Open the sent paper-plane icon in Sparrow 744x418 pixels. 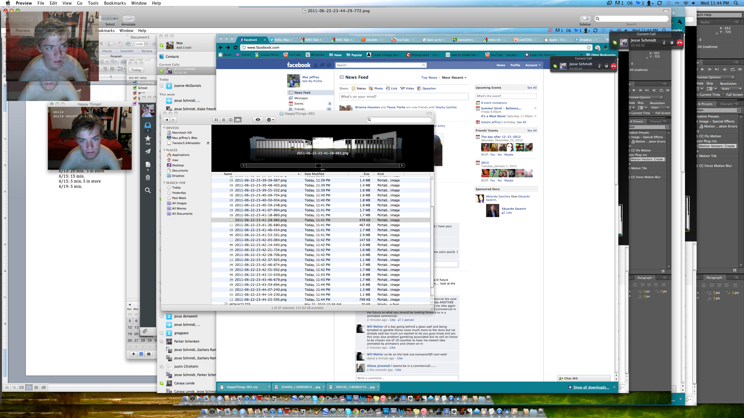click(x=148, y=151)
